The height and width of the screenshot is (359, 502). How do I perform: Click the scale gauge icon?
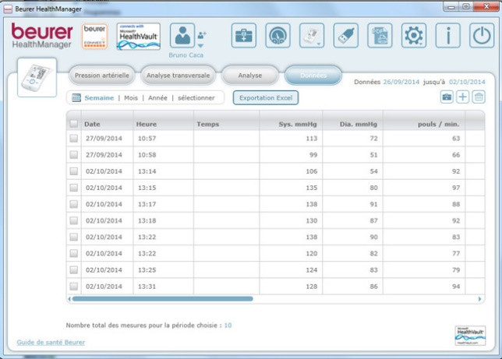(278, 36)
